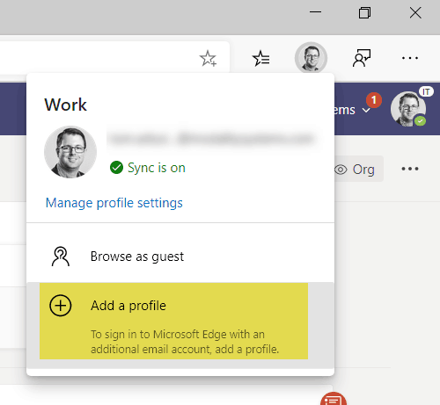440x405 pixels.
Task: Click the Sync is on status
Action: [148, 168]
